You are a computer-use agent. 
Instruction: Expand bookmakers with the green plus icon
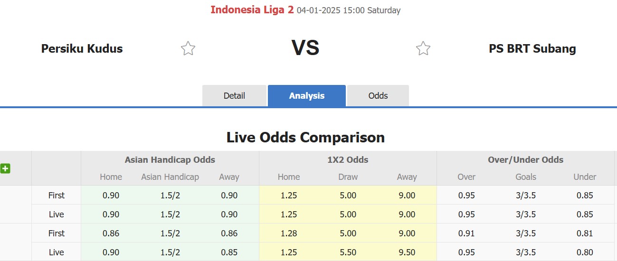pyautogui.click(x=5, y=168)
